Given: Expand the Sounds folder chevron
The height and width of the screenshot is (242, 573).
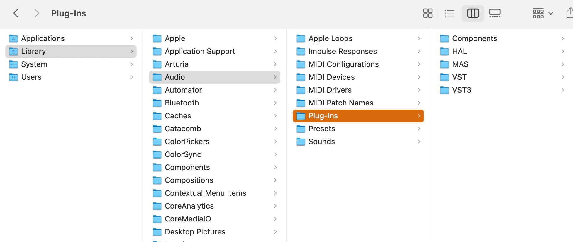Looking at the screenshot, I should 419,142.
